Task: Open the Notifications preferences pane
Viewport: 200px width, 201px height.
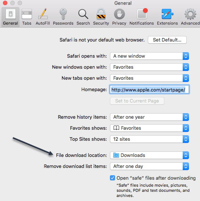Action: click(142, 17)
